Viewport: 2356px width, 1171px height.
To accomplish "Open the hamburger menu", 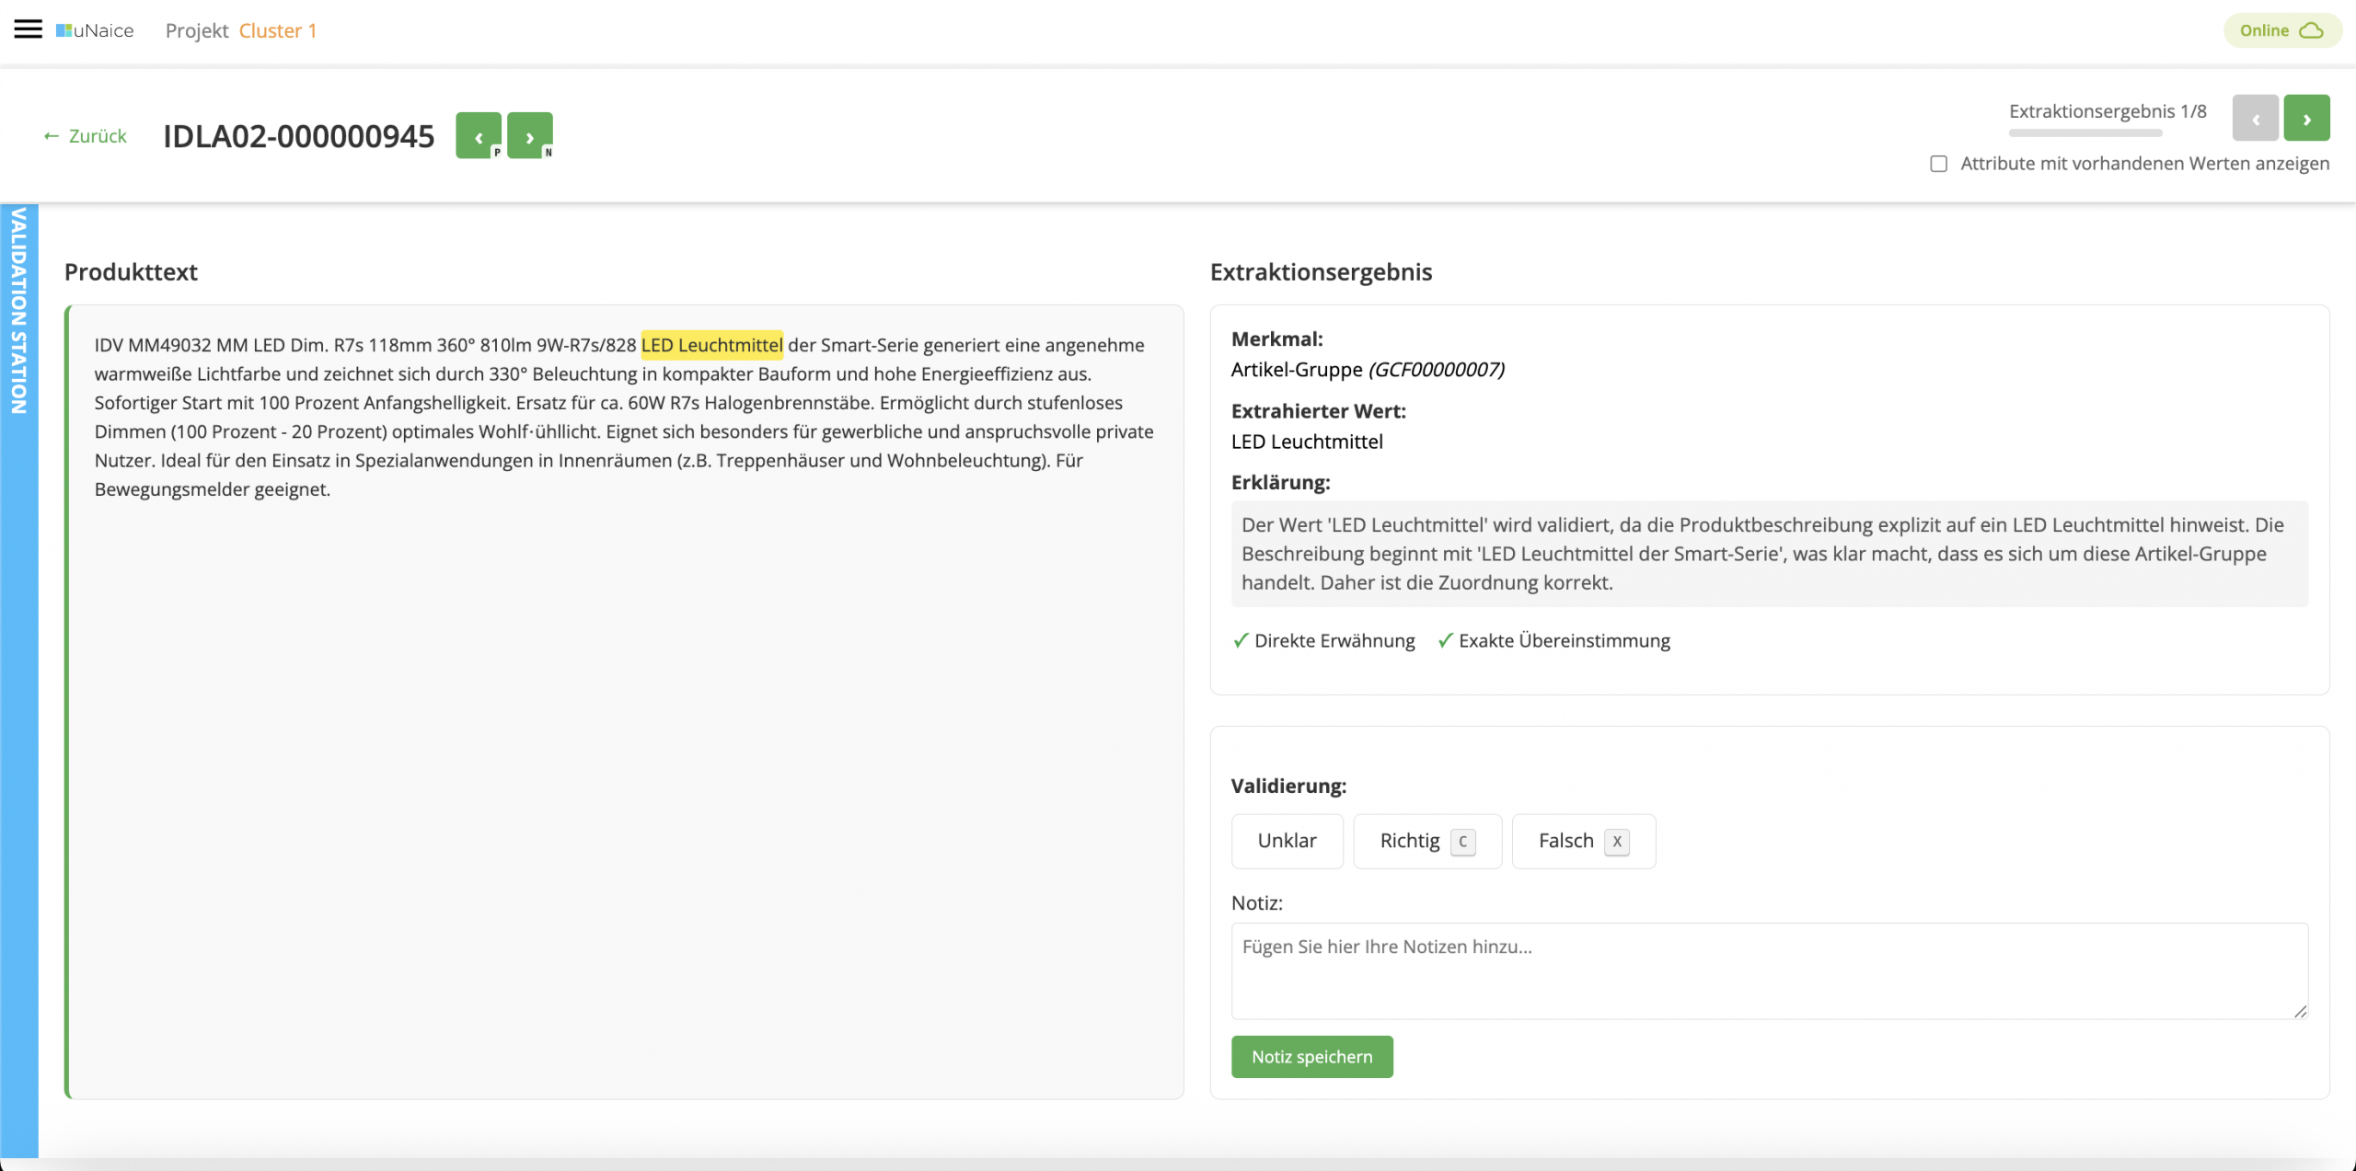I will point(29,29).
